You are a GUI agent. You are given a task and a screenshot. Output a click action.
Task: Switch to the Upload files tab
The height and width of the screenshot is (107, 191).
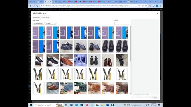point(36,17)
